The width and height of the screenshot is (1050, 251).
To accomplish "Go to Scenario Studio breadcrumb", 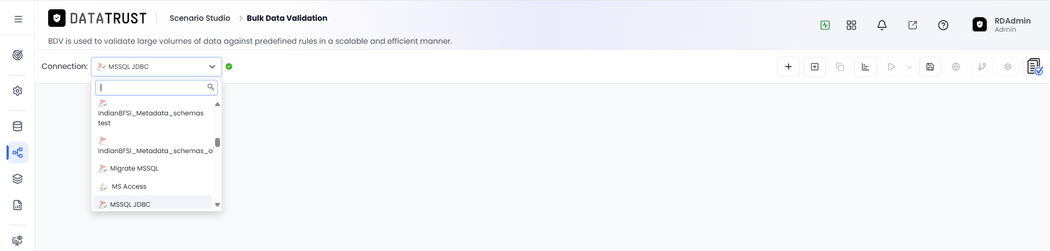I will pos(200,18).
